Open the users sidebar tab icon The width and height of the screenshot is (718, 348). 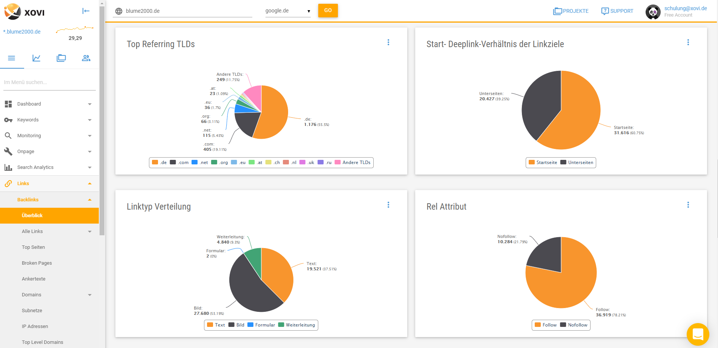[86, 58]
